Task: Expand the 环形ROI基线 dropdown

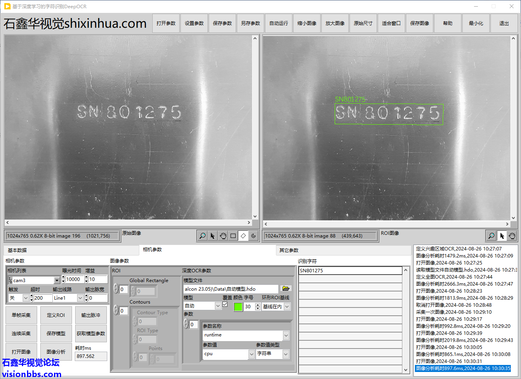Action: (287, 307)
